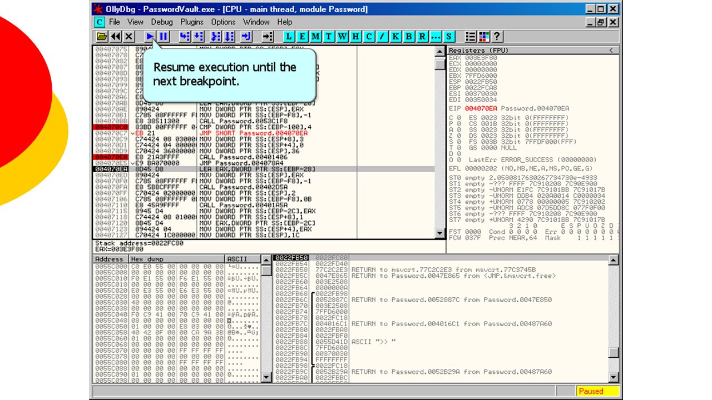Click stack entry RETURN to msvcrt.77C2C2E3
Screen dimensions: 712x400
click(x=443, y=270)
